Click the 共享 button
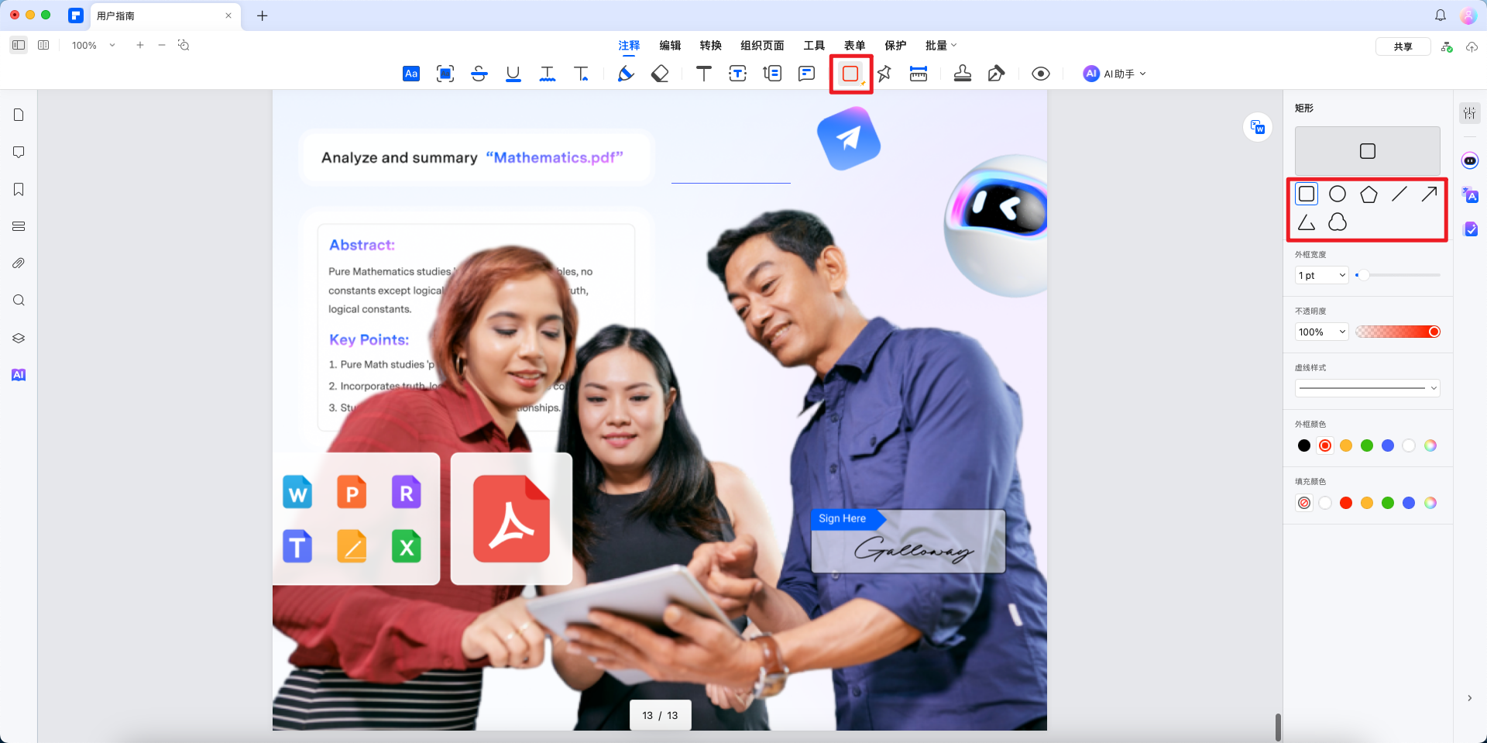 1403,46
